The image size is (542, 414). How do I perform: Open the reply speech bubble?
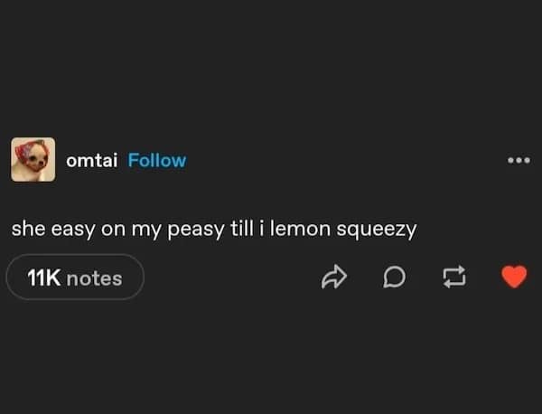coord(394,278)
